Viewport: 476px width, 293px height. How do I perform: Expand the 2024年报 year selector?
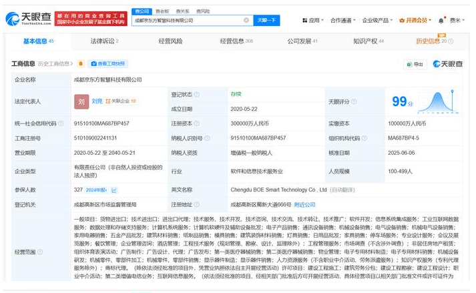(x=97, y=190)
